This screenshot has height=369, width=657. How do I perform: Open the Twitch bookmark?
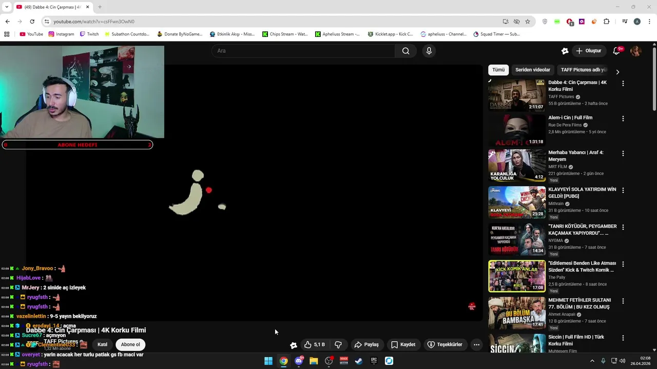[x=89, y=34]
